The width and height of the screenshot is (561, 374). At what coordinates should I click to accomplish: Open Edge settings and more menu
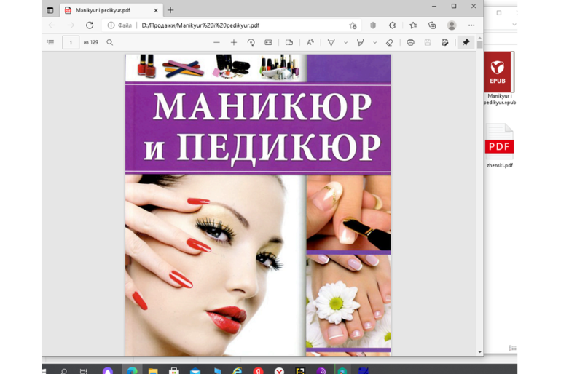[471, 25]
